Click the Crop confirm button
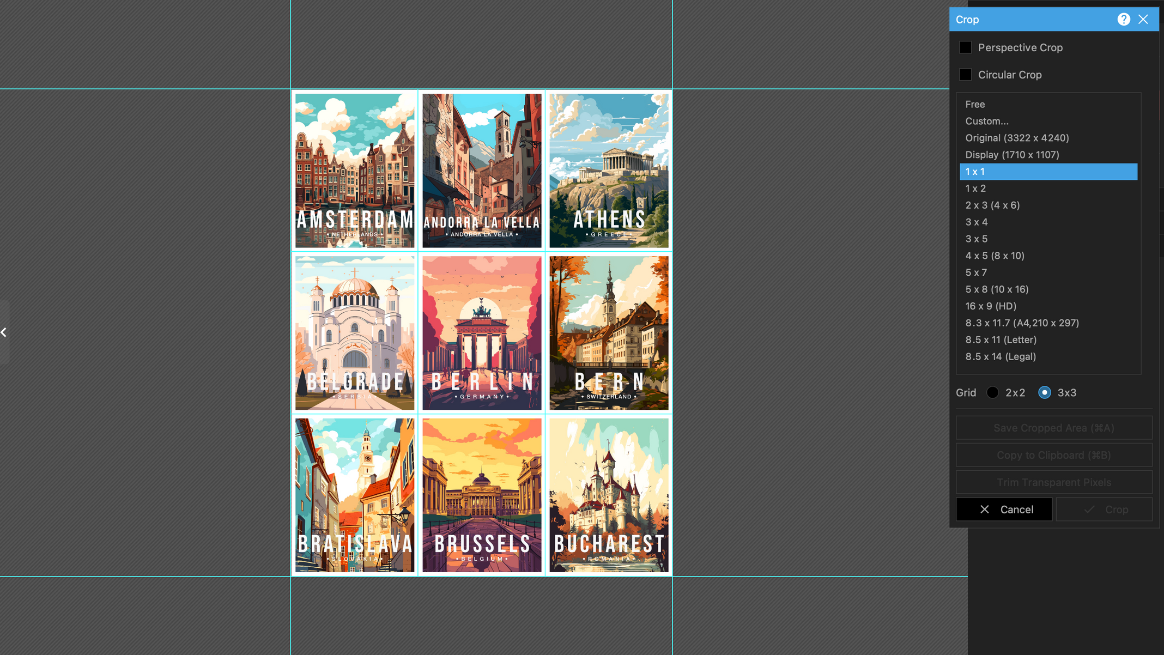The width and height of the screenshot is (1164, 655). point(1104,510)
